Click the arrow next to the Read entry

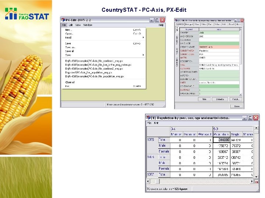click(x=143, y=37)
